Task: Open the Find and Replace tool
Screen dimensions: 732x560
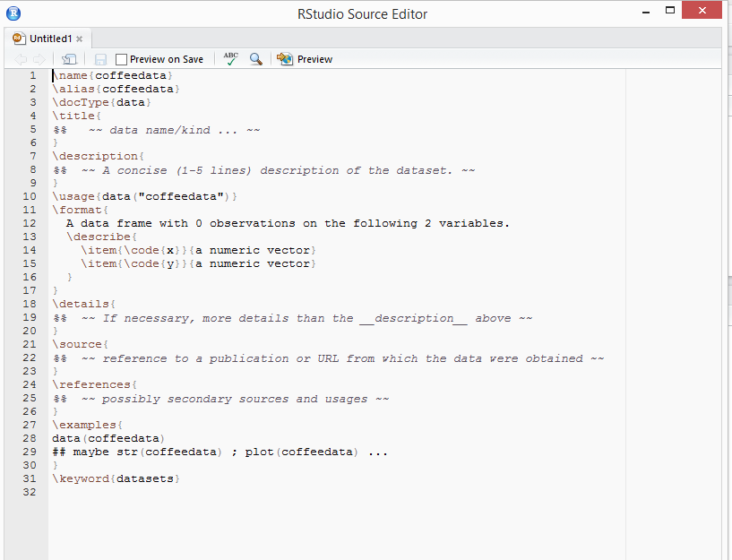Action: (x=256, y=58)
